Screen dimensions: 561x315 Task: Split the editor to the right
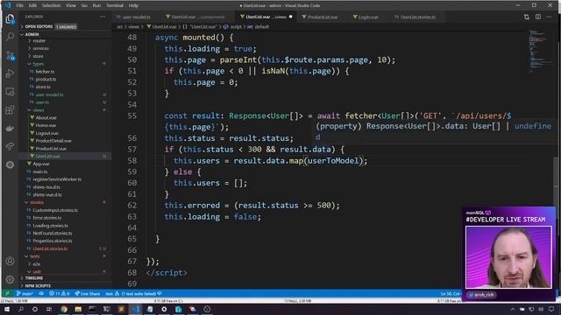coord(537,17)
